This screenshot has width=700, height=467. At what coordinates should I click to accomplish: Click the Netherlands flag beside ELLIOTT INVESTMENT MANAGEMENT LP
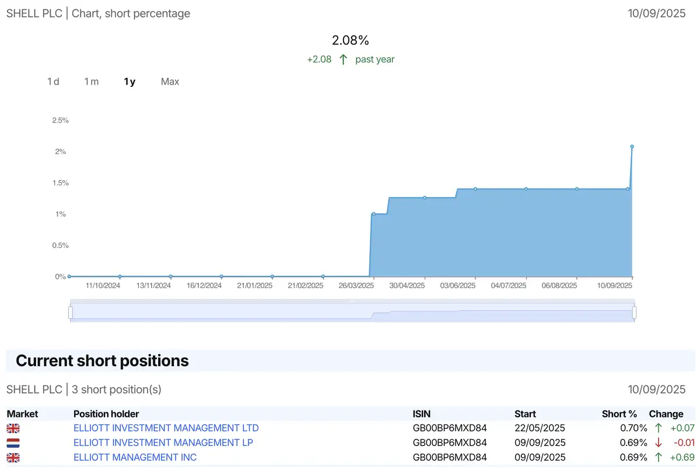pos(13,443)
